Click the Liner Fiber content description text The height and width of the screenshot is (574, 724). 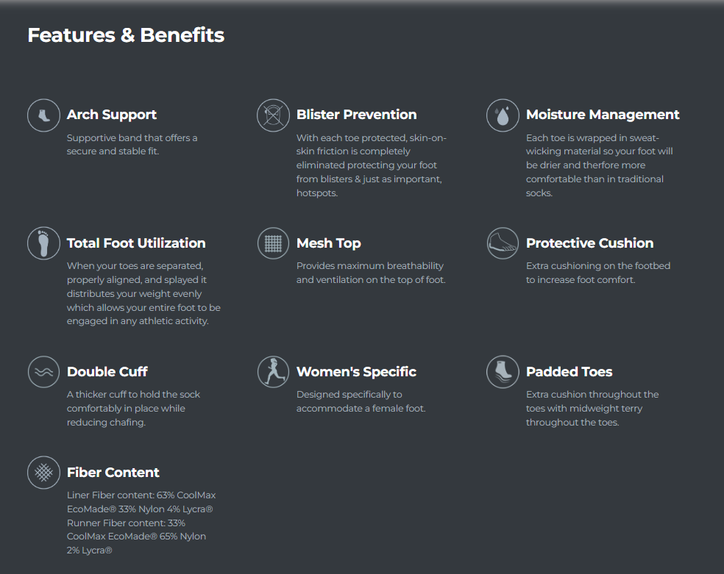tap(141, 523)
